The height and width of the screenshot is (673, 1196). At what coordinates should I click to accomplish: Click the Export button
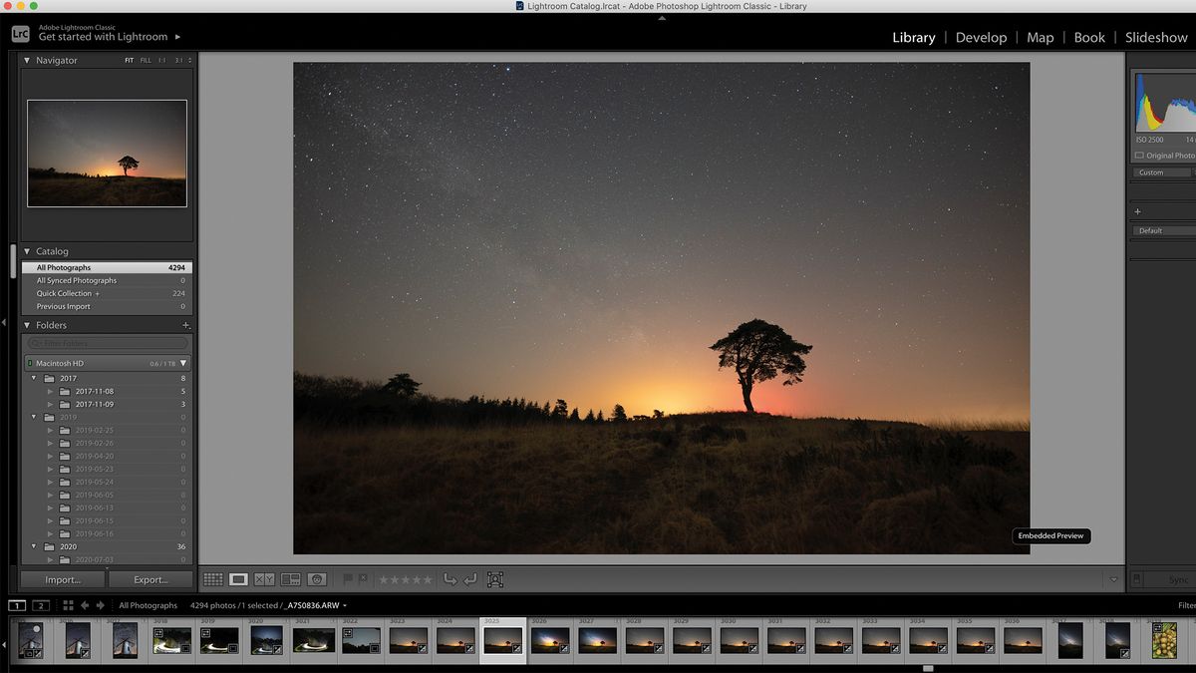click(x=151, y=579)
